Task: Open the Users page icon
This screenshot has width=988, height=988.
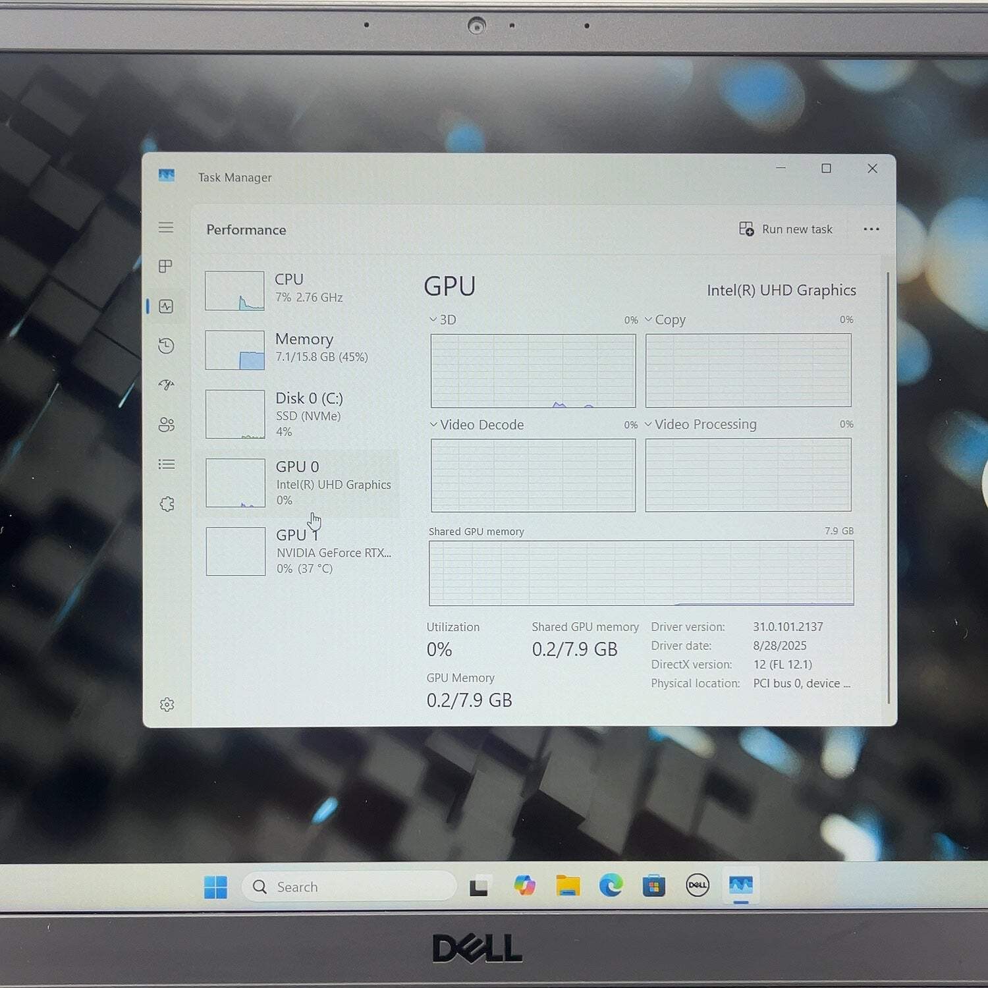Action: click(x=167, y=425)
